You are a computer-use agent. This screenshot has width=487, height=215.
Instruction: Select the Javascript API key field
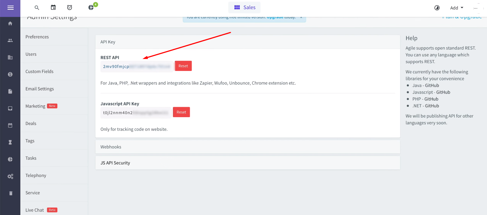tap(136, 113)
